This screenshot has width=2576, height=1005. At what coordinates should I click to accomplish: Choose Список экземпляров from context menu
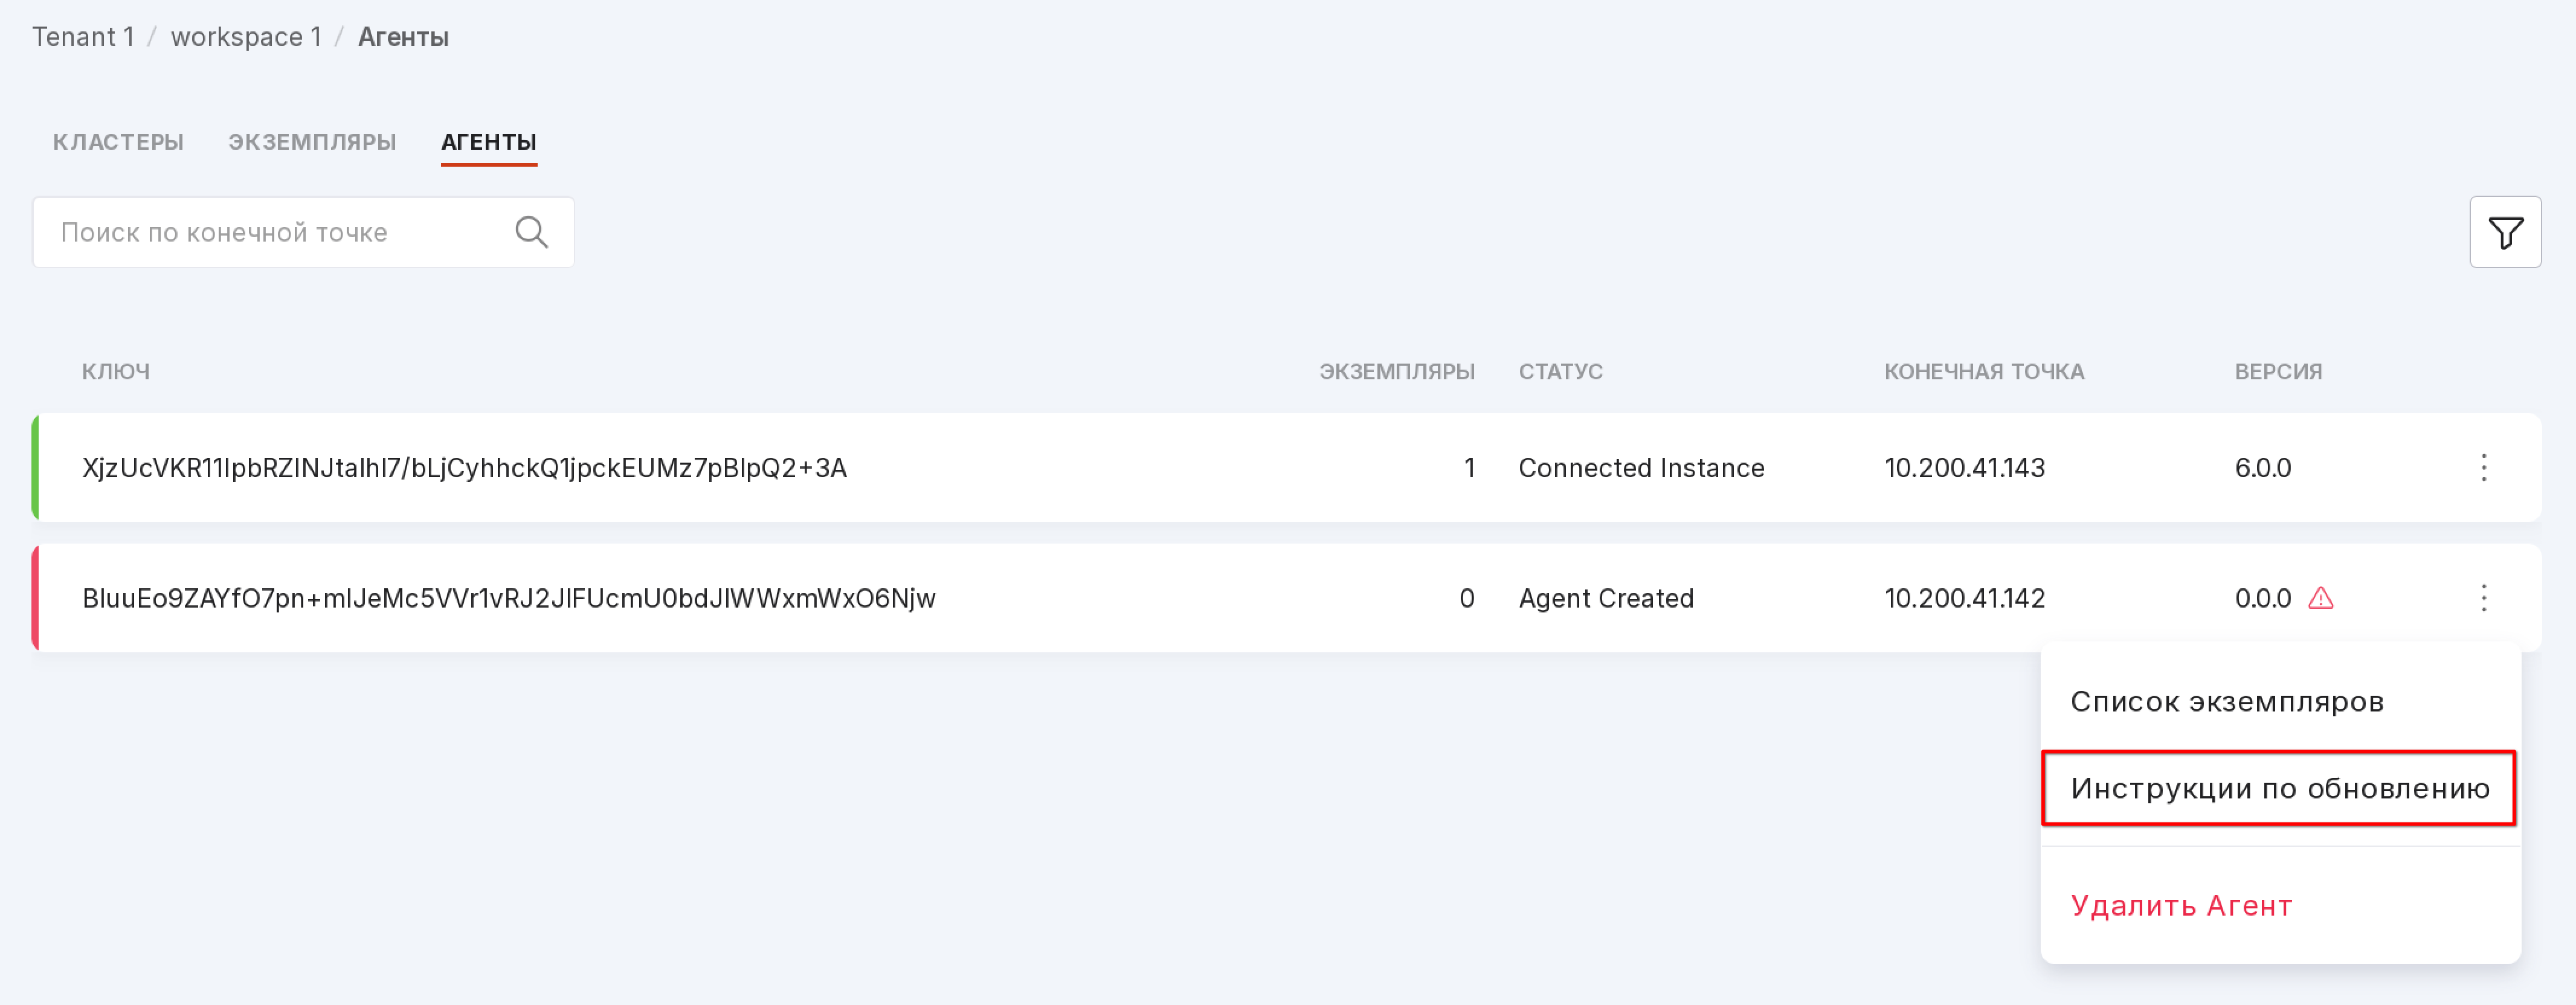click(2226, 701)
